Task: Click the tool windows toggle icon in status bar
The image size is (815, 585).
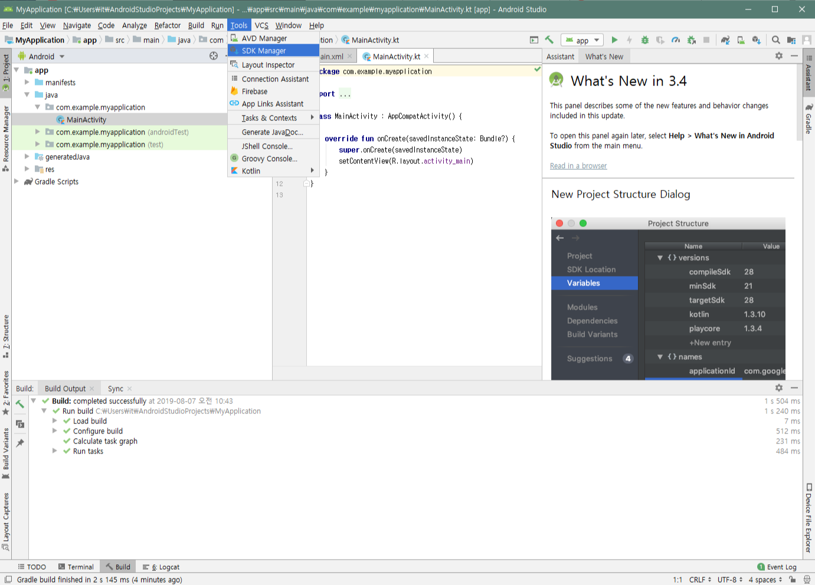Action: coord(8,580)
